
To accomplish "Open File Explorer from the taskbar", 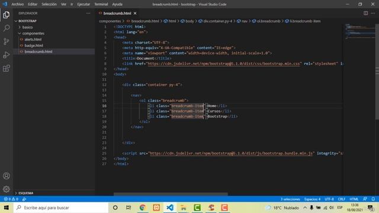I will point(184,208).
